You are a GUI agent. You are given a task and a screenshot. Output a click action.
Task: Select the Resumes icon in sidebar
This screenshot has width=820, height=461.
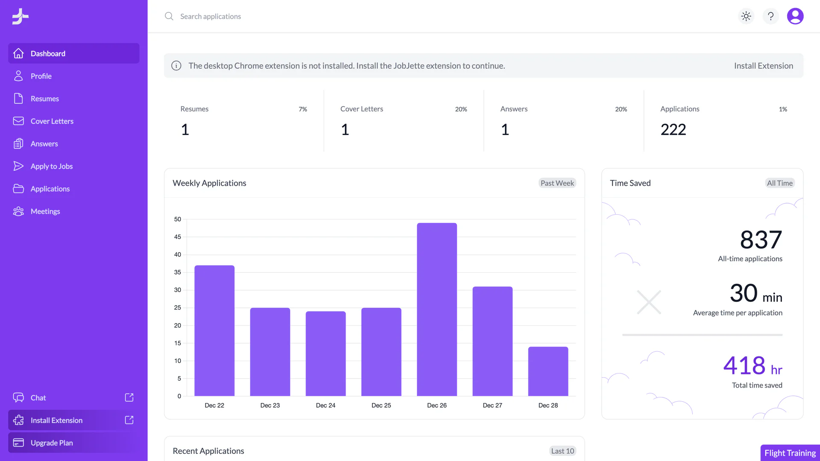[x=18, y=98]
